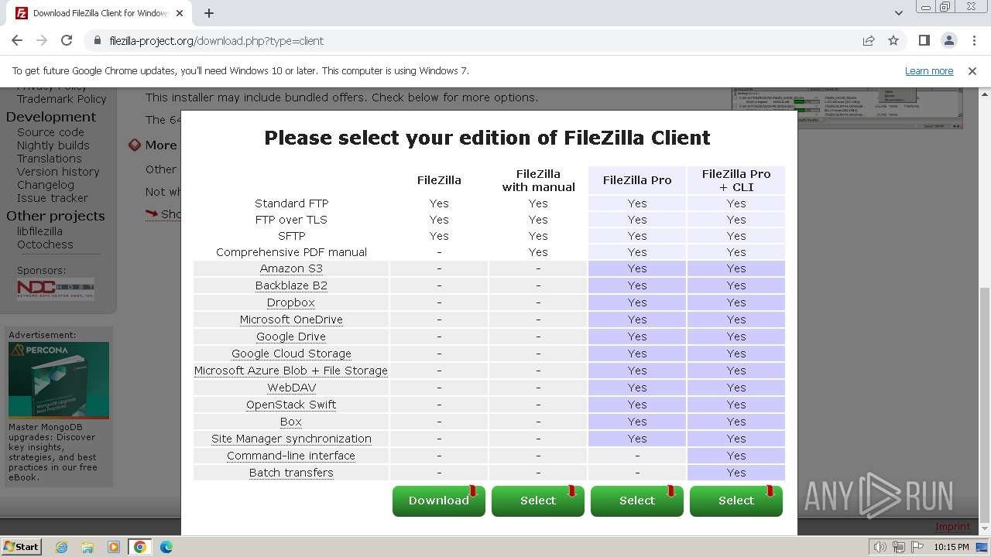Open the Dropbox feature link
The width and height of the screenshot is (991, 557).
pyautogui.click(x=291, y=302)
